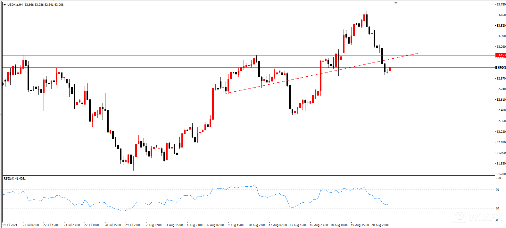Click the RSI scale 100 level label
This screenshot has width=506, height=228.
pyautogui.click(x=498, y=178)
